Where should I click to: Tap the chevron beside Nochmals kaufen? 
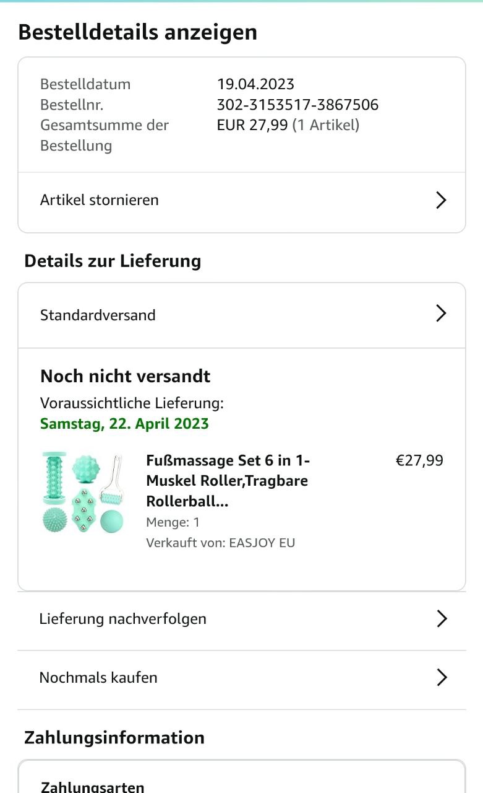point(442,677)
